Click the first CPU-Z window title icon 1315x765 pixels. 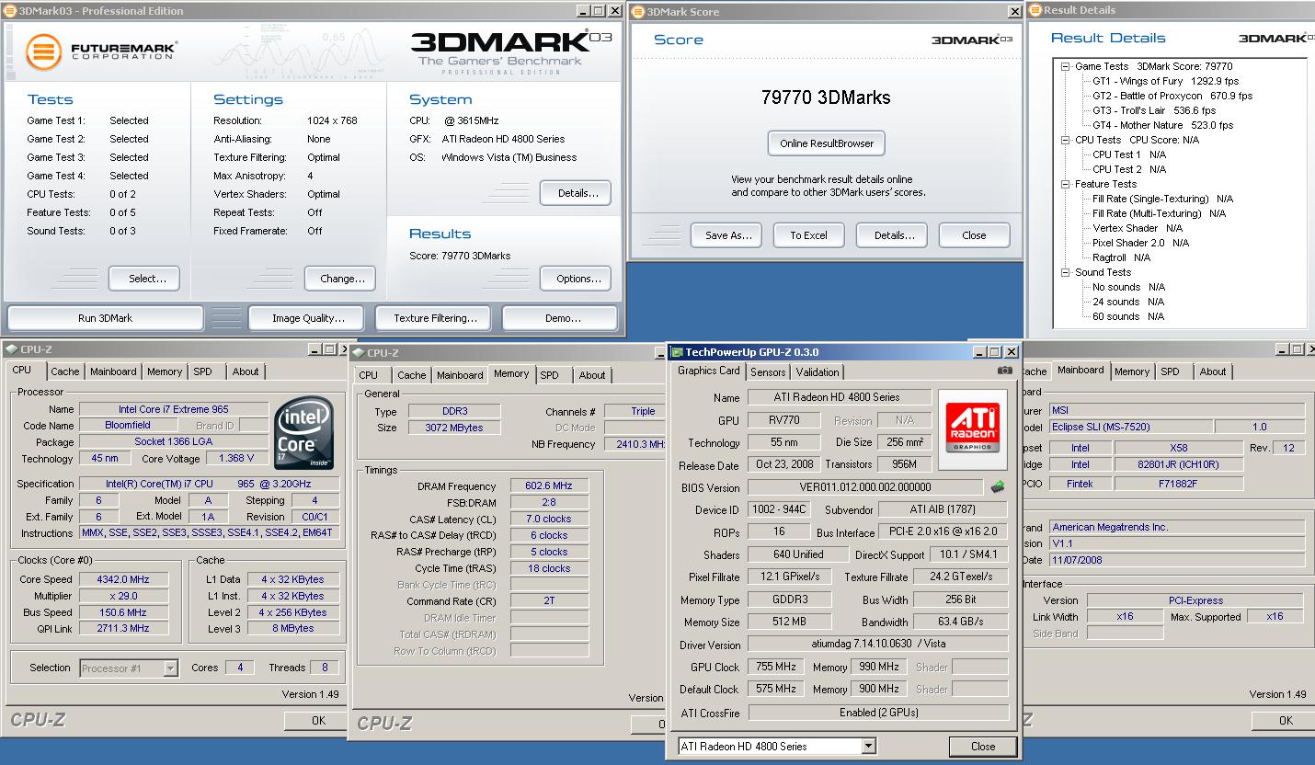coord(11,349)
